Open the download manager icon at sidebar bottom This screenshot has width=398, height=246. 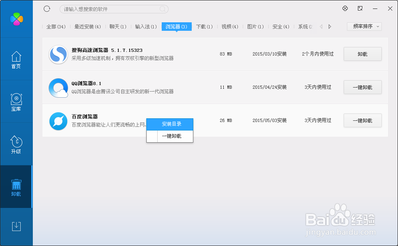[x=16, y=226]
